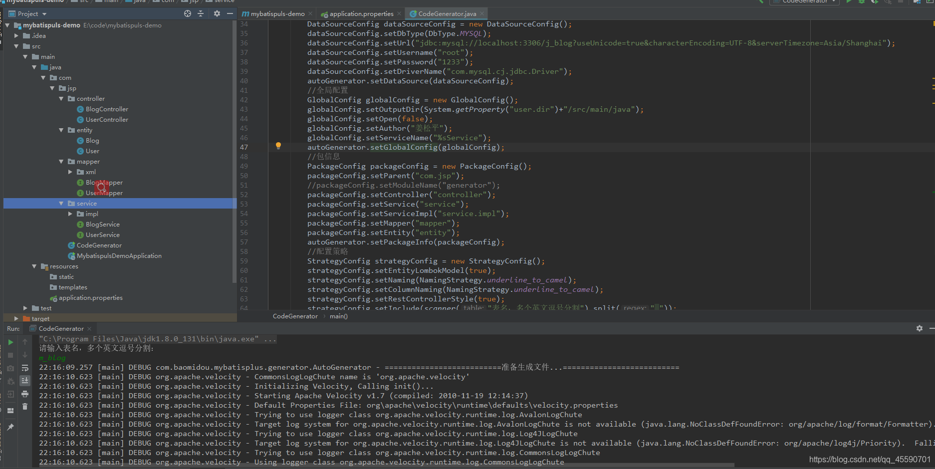935x469 pixels.
Task: Click line number 47 in gutter
Action: point(244,147)
